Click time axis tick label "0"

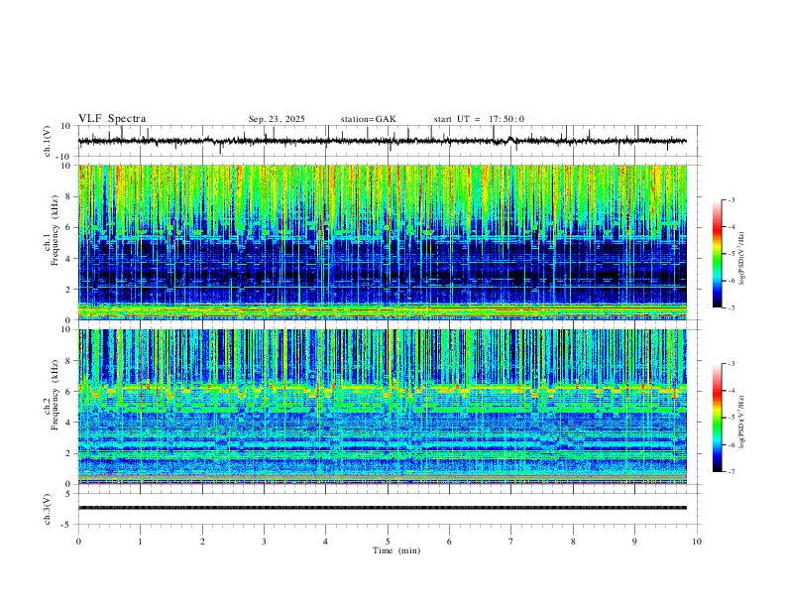point(78,542)
